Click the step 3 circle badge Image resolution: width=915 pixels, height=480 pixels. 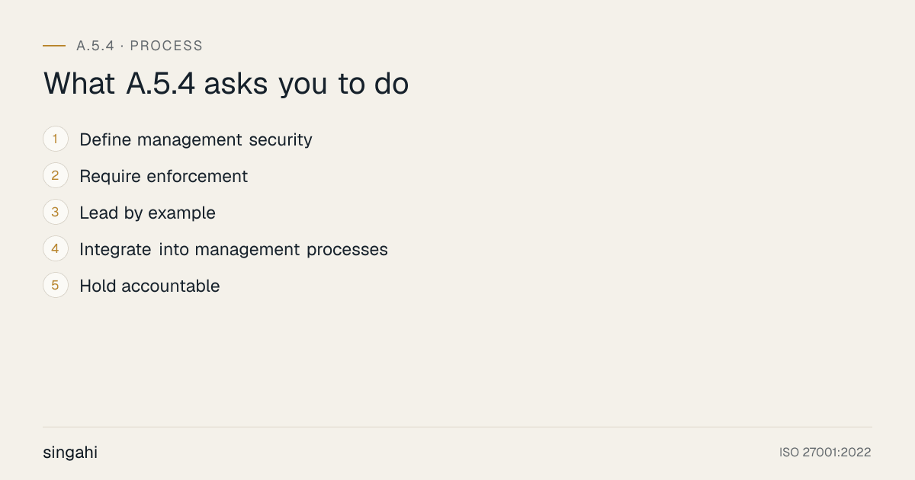click(x=56, y=213)
